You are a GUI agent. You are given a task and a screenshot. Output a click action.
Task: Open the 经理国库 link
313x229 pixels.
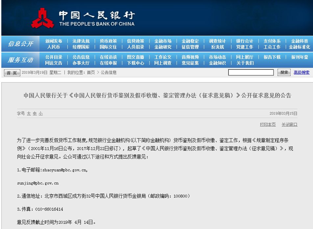coord(81,47)
